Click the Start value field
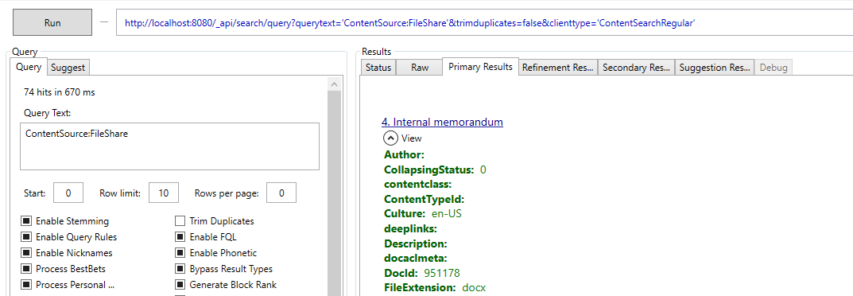 [68, 193]
